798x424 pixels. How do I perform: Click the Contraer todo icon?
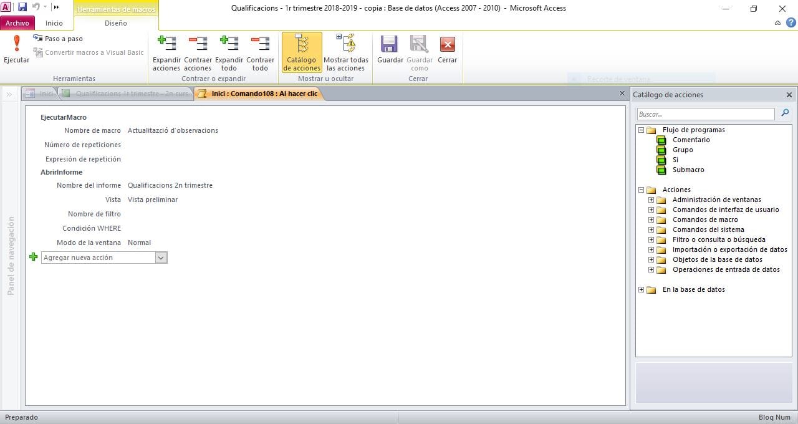pos(260,44)
